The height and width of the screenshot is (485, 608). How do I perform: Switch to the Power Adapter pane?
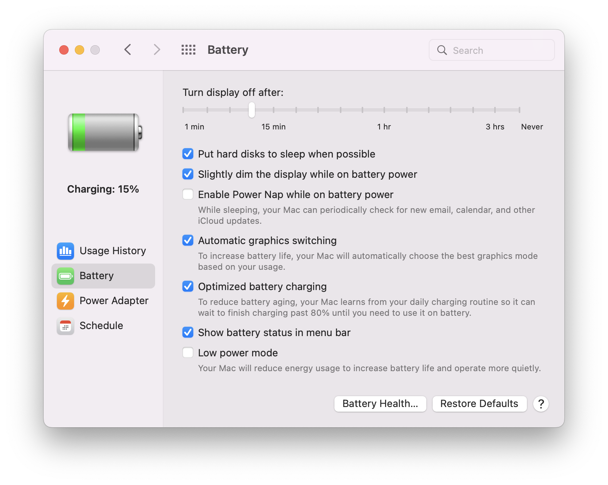click(x=114, y=301)
